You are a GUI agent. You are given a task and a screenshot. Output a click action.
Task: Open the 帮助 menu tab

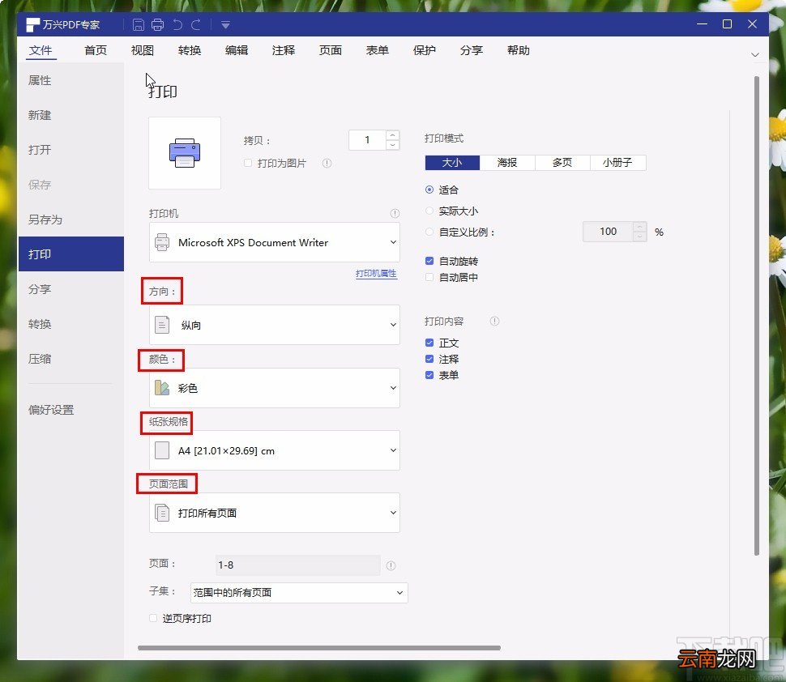coord(519,50)
